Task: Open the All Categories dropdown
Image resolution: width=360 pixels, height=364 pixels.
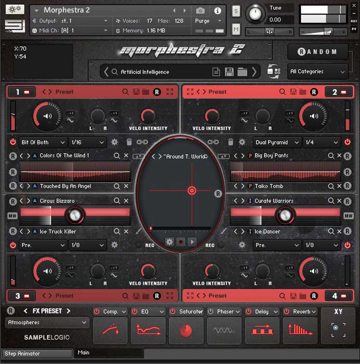Action: pos(318,72)
